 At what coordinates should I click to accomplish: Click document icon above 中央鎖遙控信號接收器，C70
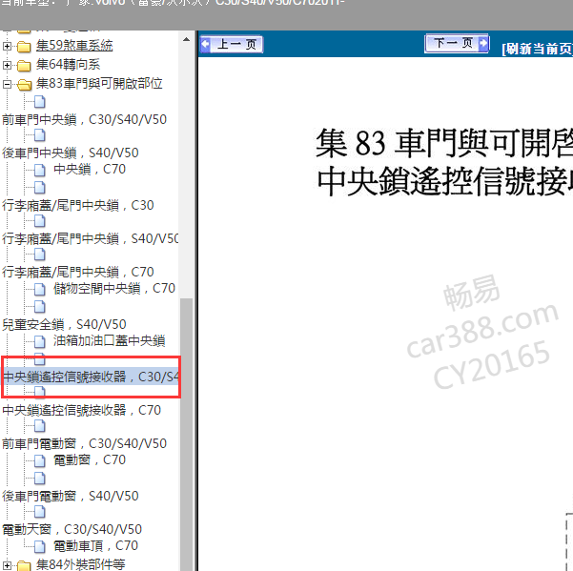coord(39,392)
